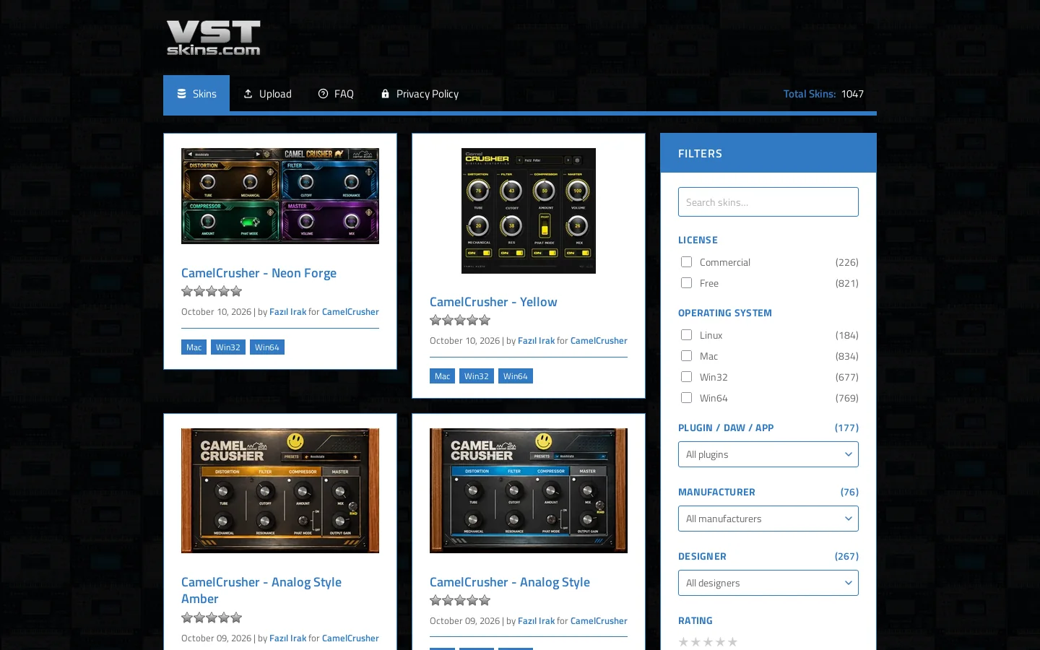
Task: Click Mac tag on Neon Forge card
Action: [194, 347]
